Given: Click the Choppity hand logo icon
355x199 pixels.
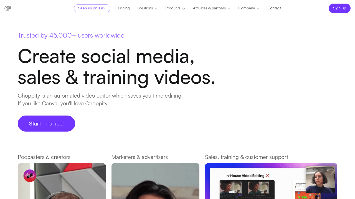Looking at the screenshot, I should coord(8,8).
